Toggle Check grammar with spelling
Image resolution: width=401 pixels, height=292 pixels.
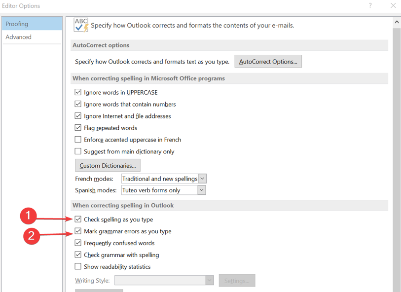78,255
